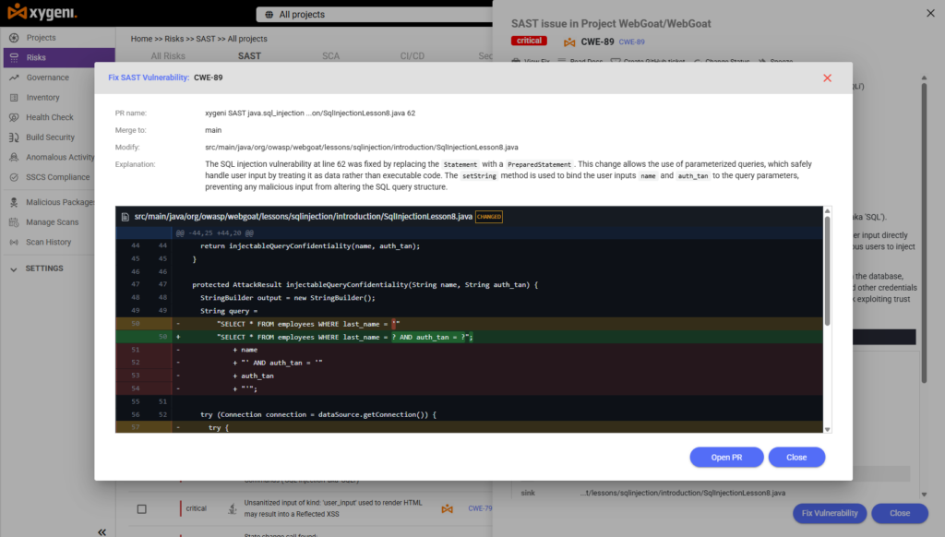The height and width of the screenshot is (537, 945).
Task: Click the Scan History sidebar icon
Action: coord(14,242)
